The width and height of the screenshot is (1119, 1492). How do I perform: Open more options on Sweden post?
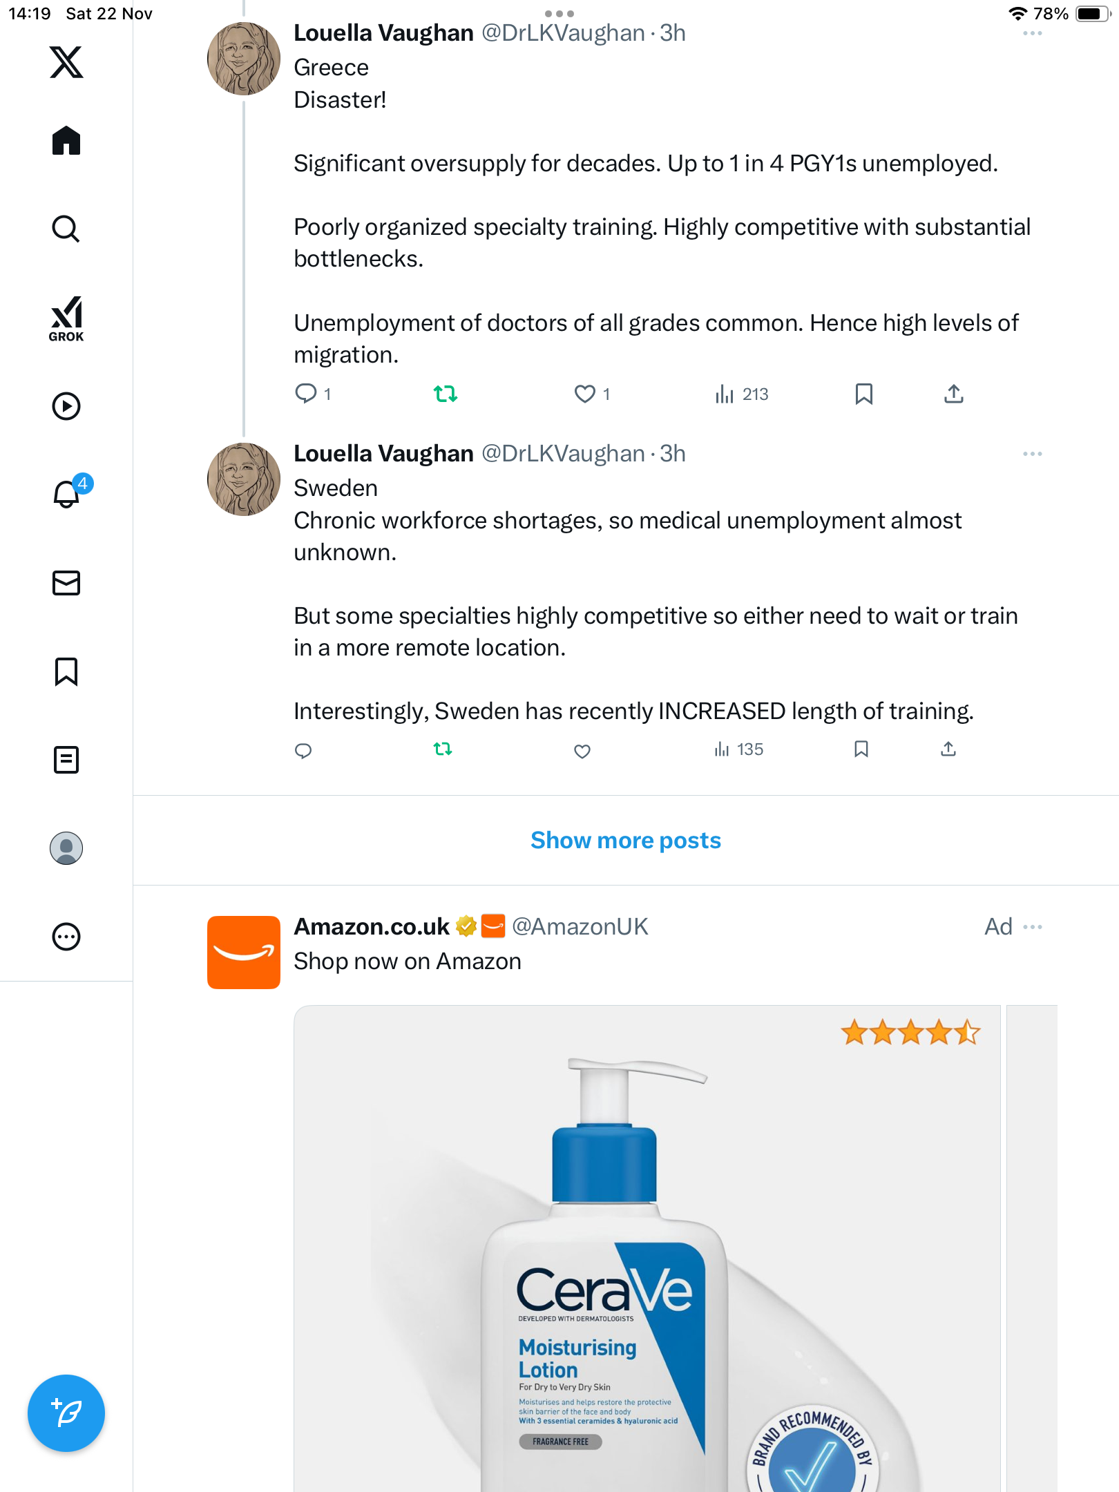coord(1033,454)
